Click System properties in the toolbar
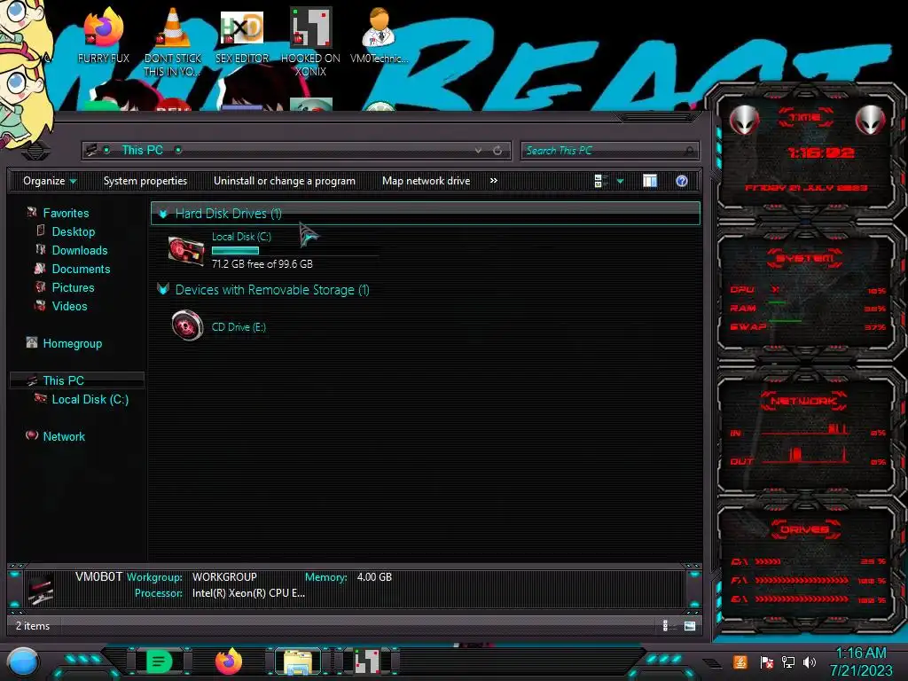The width and height of the screenshot is (908, 681). tap(145, 181)
